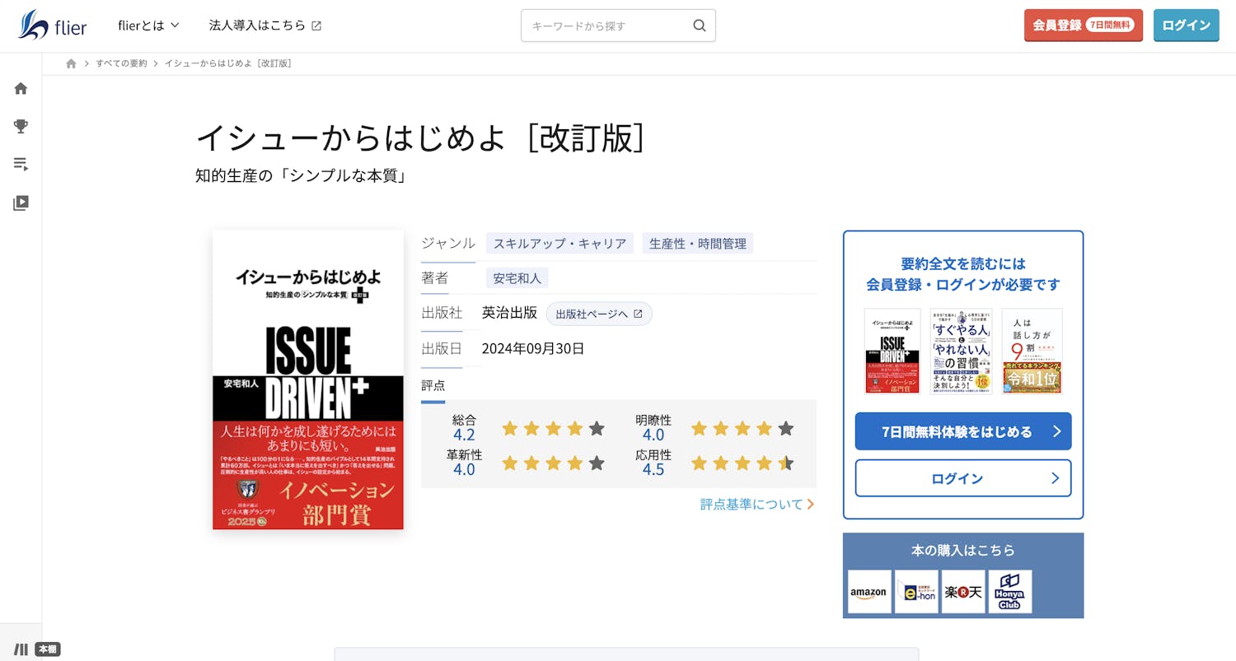Select the スキルアップ・キャリア genre tag
This screenshot has height=661, width=1236.
(559, 243)
